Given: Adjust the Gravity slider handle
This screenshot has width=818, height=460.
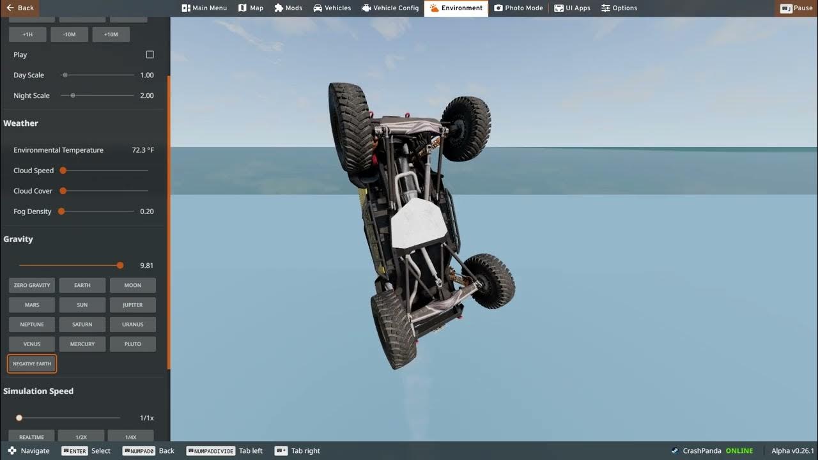Looking at the screenshot, I should (x=120, y=265).
